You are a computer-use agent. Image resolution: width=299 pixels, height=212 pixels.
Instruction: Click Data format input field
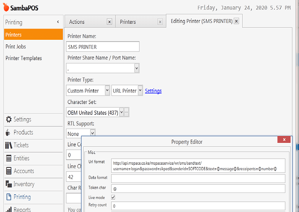click(x=198, y=179)
